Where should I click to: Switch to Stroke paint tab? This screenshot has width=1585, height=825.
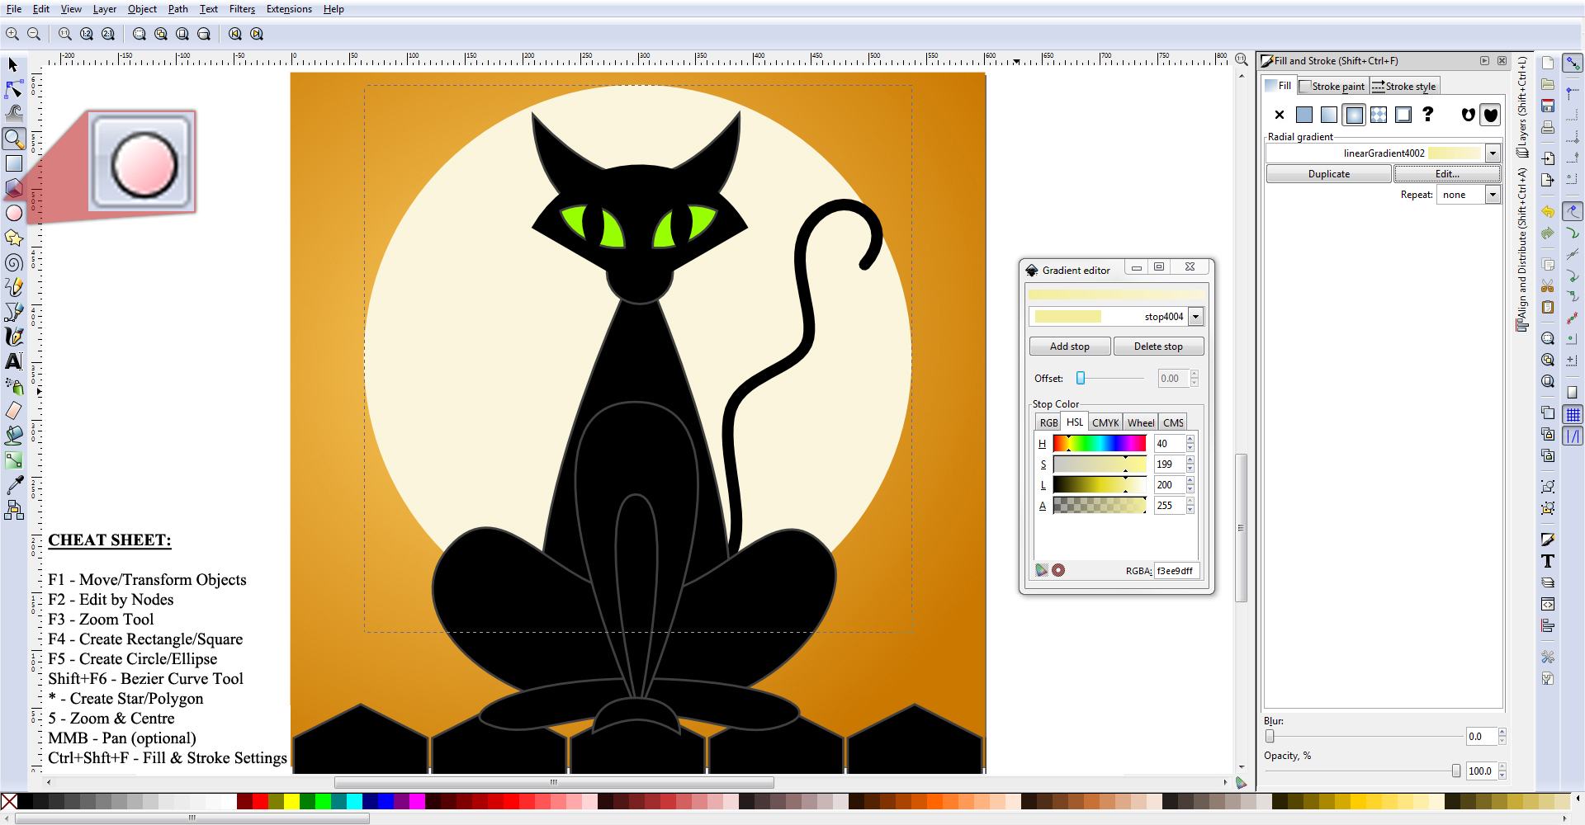pos(1332,86)
